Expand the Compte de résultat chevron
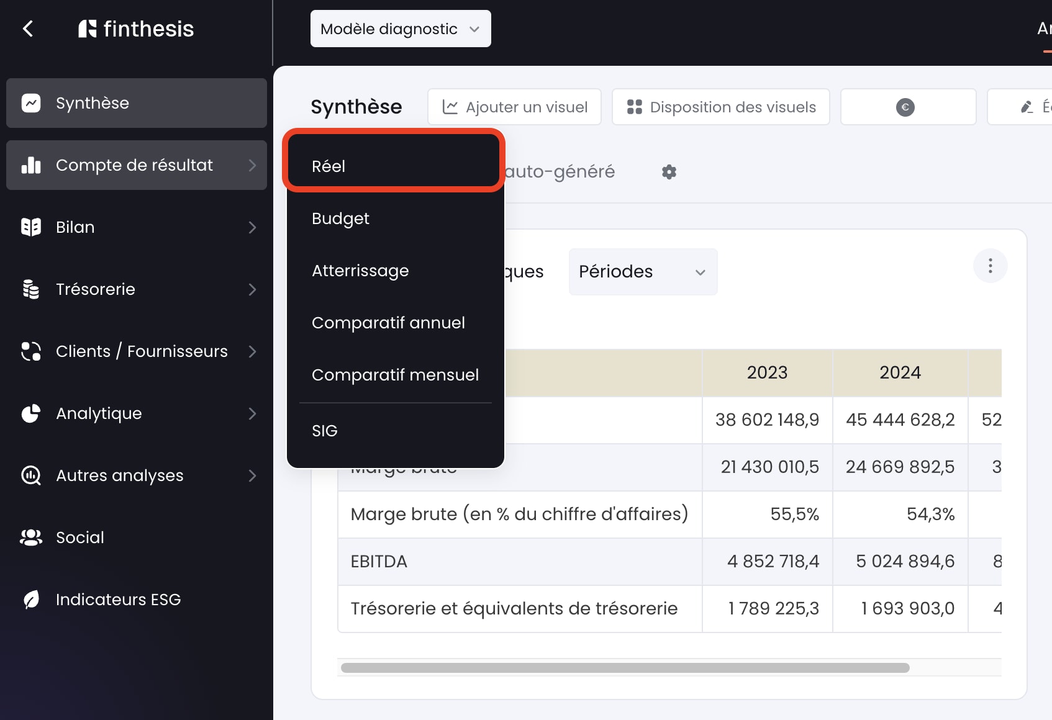1052x720 pixels. (252, 165)
